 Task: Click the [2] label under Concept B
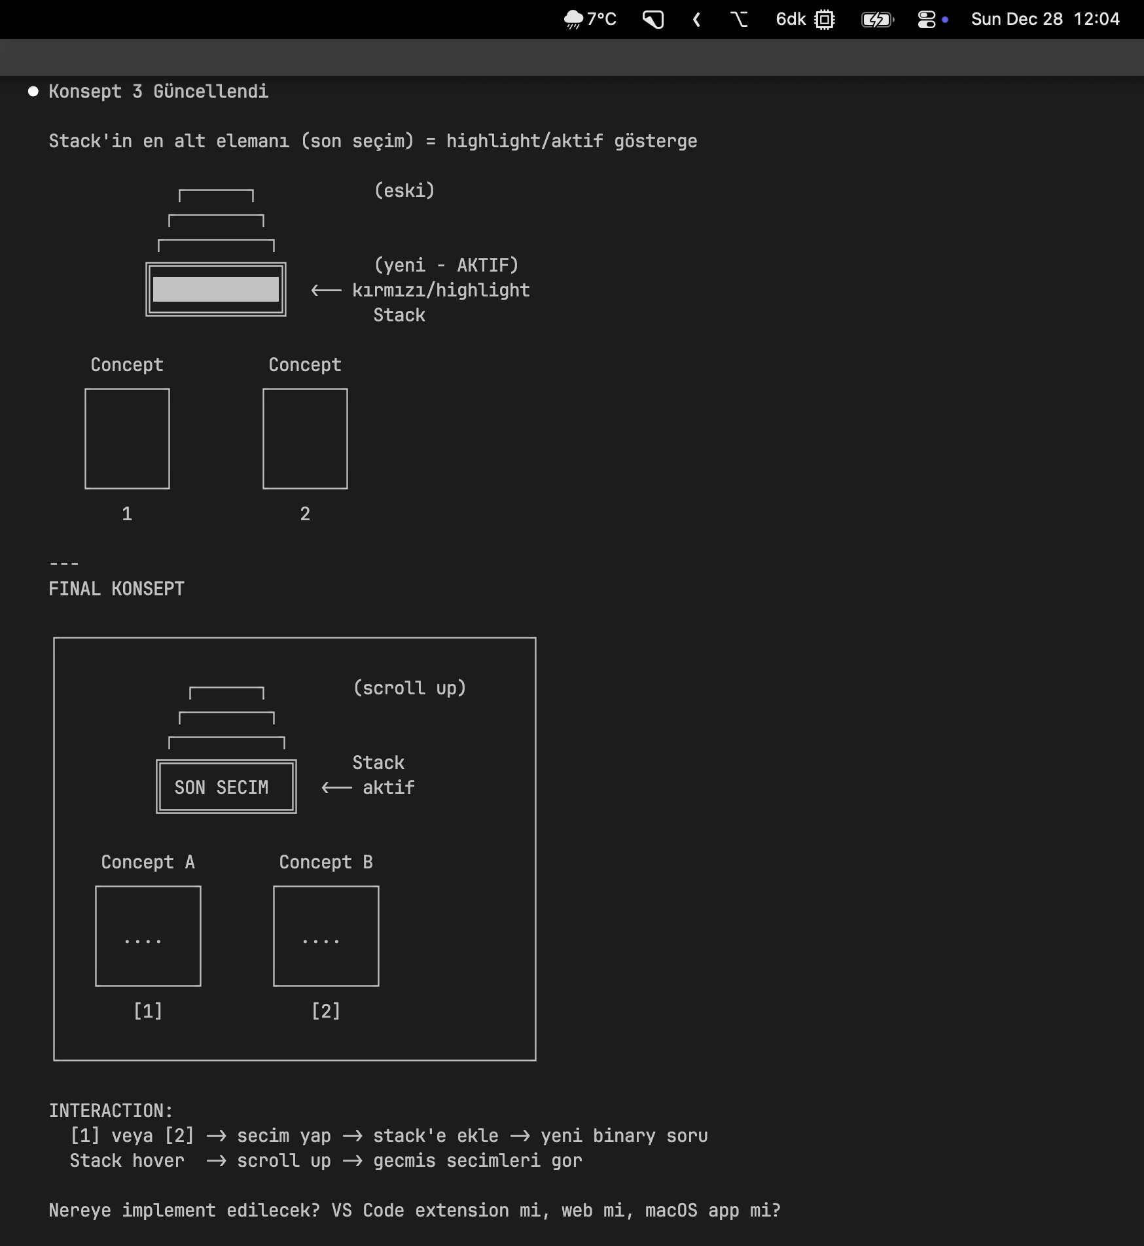326,1011
